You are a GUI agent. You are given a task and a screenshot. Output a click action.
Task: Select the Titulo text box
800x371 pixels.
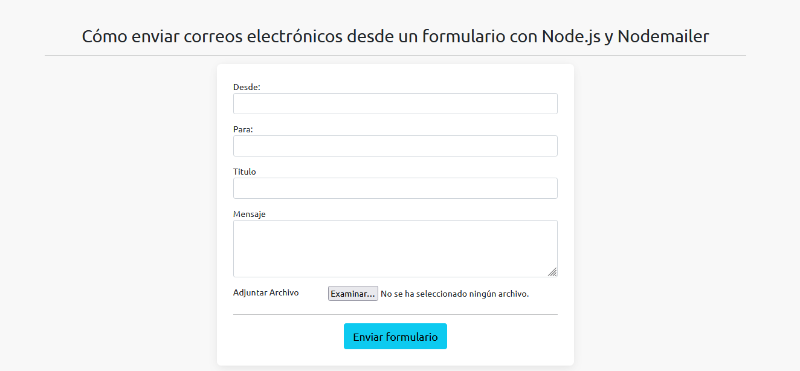tap(395, 189)
